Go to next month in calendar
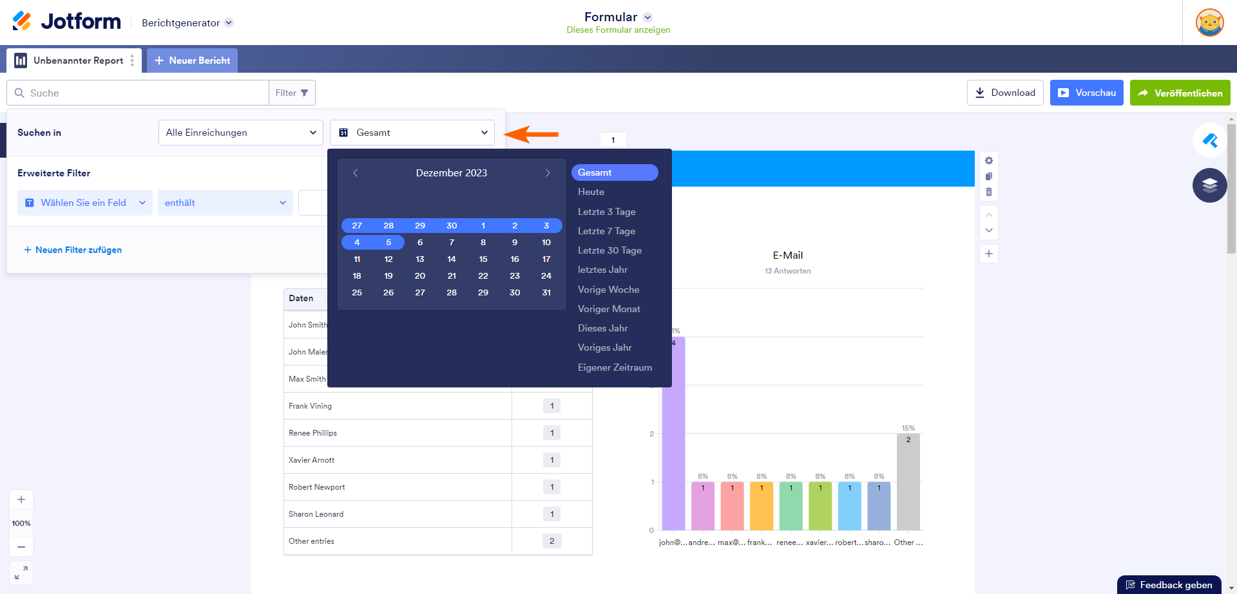This screenshot has height=594, width=1237. (x=548, y=172)
